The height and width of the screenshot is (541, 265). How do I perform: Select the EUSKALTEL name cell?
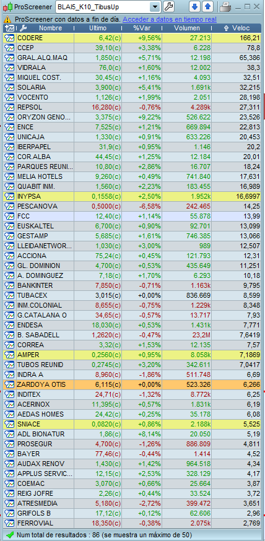(45, 227)
